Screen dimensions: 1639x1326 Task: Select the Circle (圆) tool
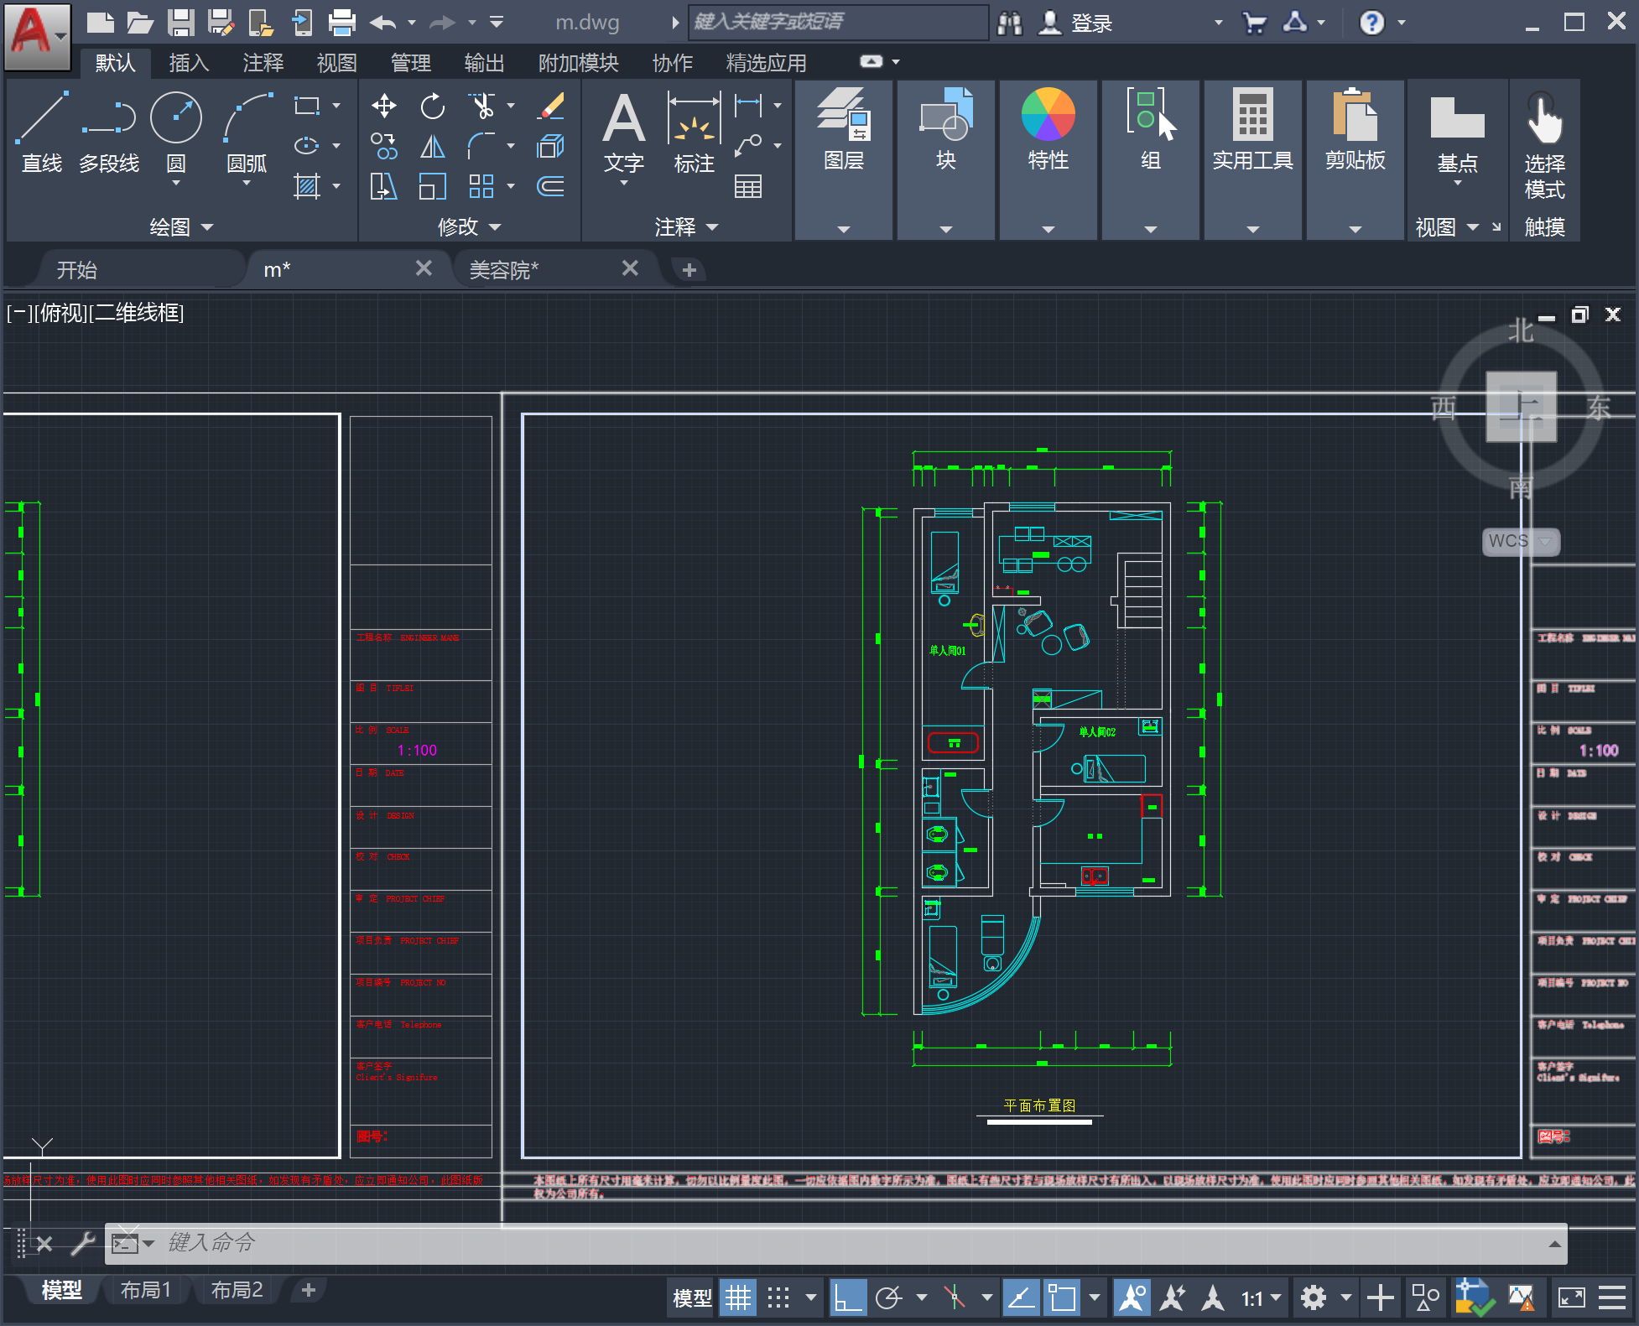(x=176, y=117)
